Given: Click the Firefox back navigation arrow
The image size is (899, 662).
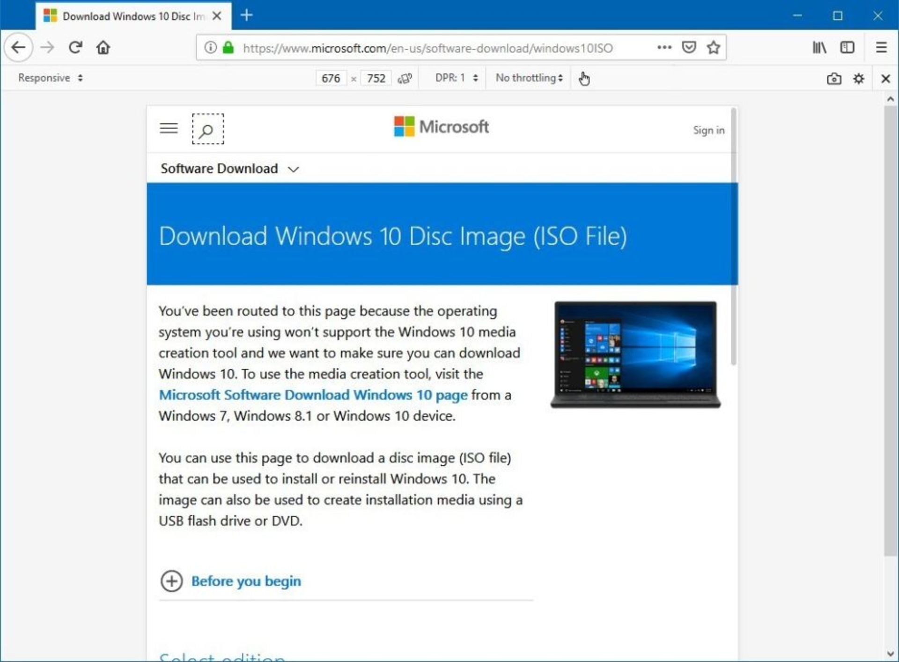Looking at the screenshot, I should point(19,47).
